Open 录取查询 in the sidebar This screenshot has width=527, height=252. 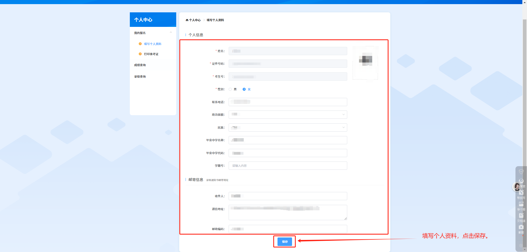pyautogui.click(x=140, y=77)
